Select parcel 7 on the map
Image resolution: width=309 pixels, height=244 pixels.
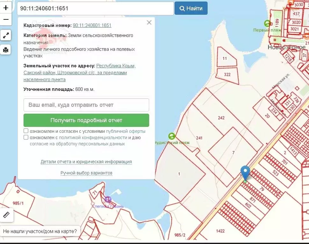(233, 152)
